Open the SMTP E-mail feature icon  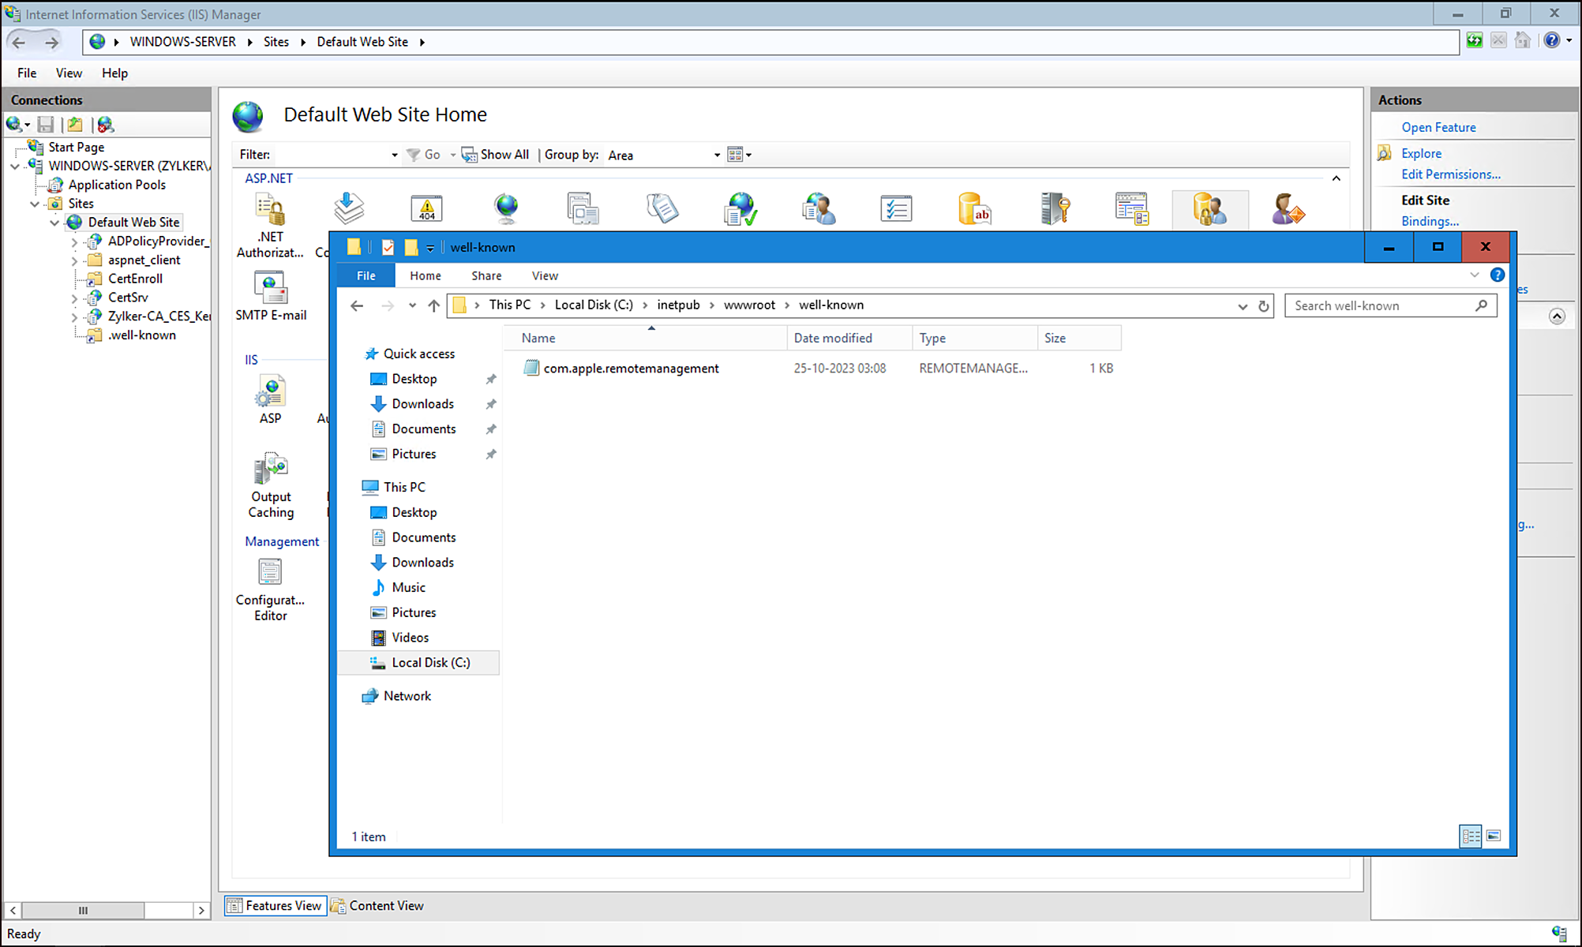tap(270, 289)
